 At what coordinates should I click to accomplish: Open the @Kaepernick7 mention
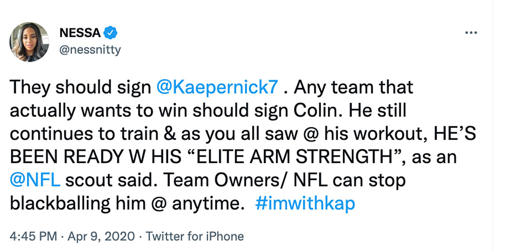[x=218, y=87]
